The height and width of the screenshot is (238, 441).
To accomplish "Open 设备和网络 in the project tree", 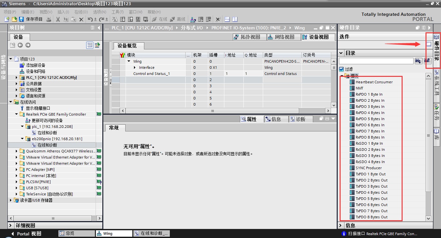I will [36, 71].
